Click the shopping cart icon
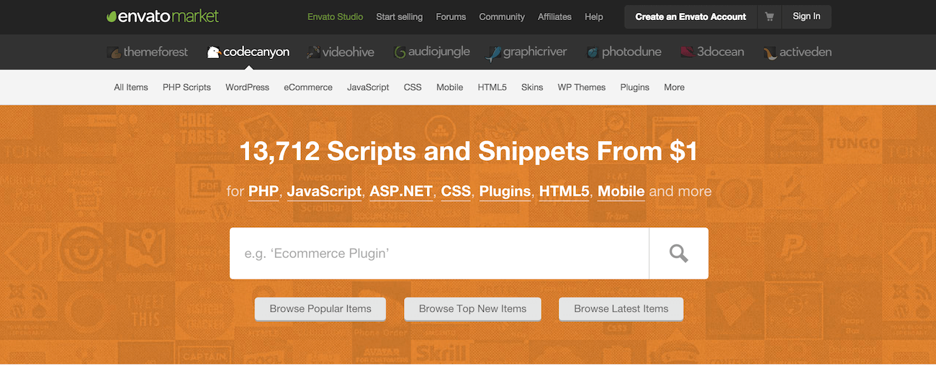 [x=770, y=17]
